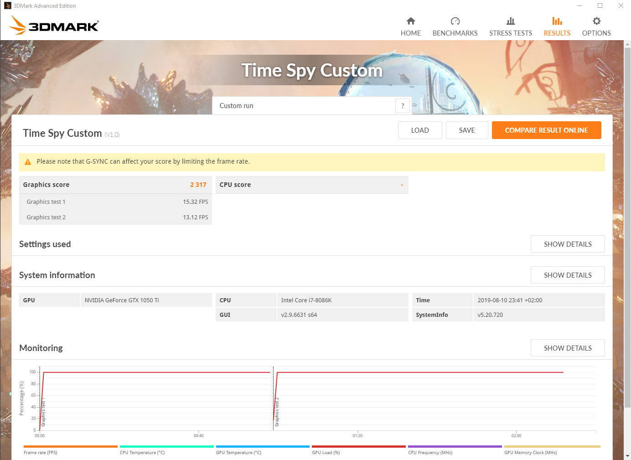Screen dimensions: 631x460
Task: Show details for System information
Action: click(x=568, y=275)
